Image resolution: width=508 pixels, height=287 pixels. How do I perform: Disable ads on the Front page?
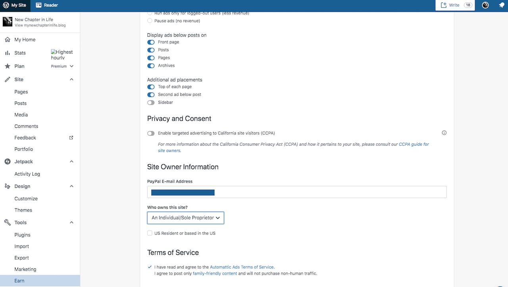coord(151,42)
